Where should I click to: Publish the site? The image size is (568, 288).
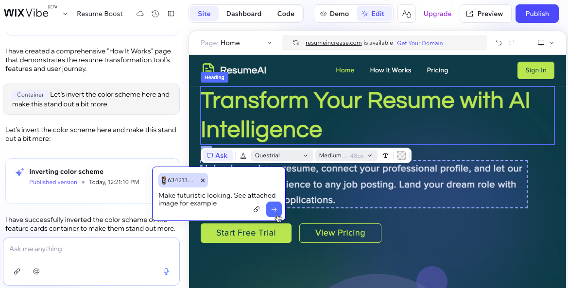click(537, 14)
